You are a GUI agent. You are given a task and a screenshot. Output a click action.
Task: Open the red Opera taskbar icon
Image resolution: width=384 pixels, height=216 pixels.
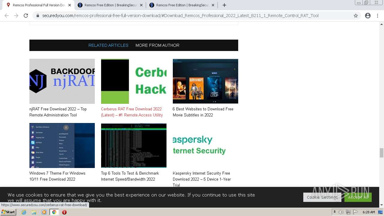coord(64,212)
